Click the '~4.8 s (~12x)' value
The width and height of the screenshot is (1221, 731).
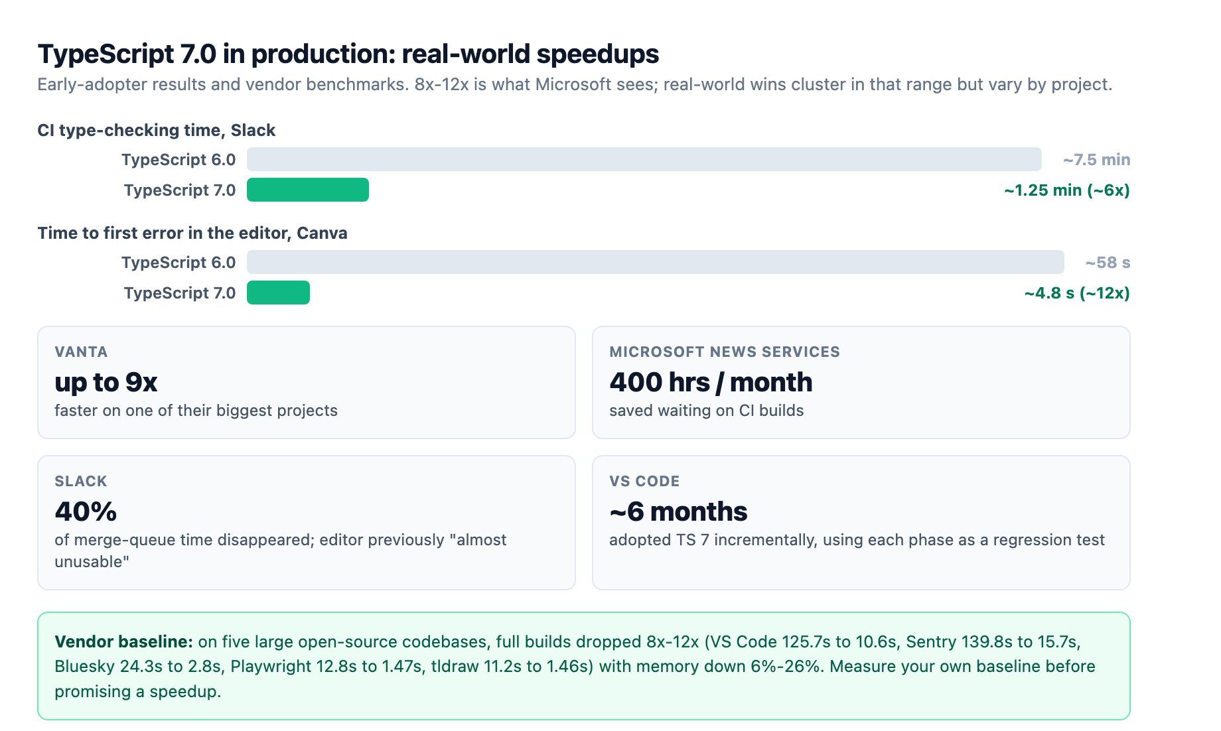click(x=1077, y=293)
